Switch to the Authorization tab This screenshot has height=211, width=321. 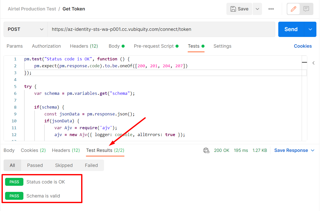(x=46, y=46)
